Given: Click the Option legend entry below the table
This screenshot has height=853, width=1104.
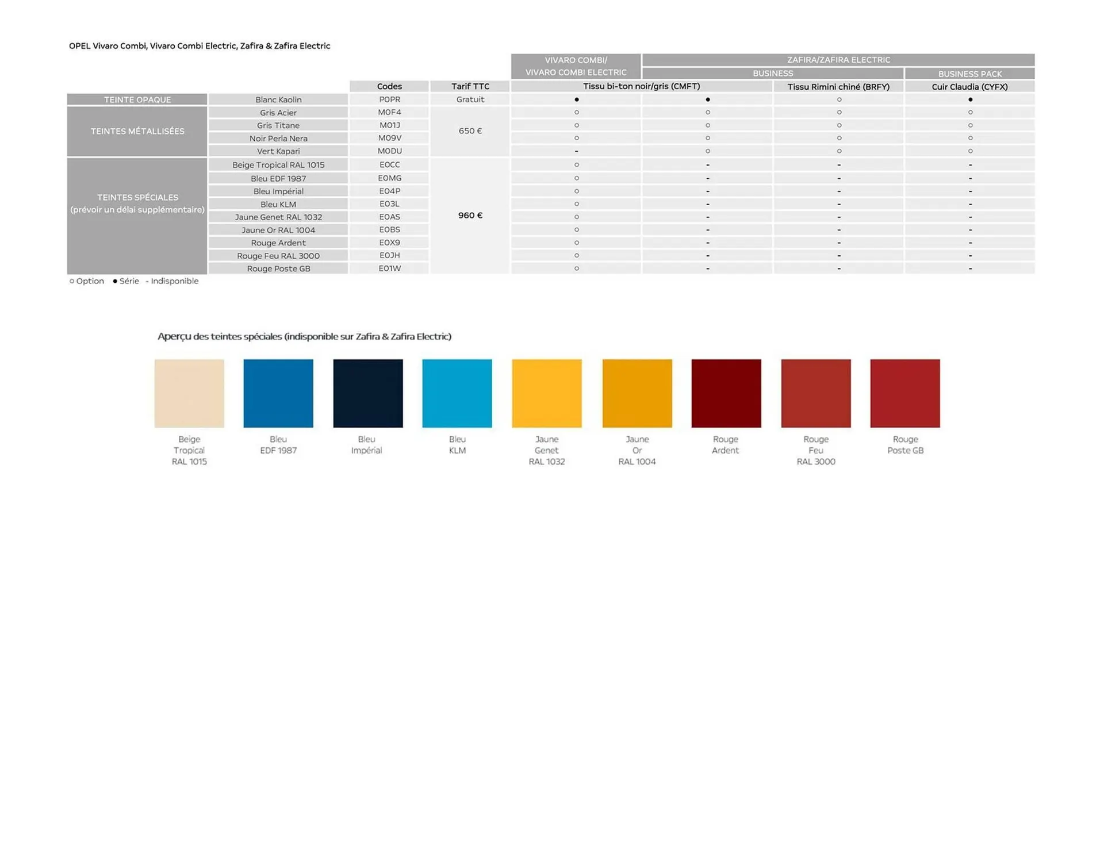Looking at the screenshot, I should click(86, 281).
